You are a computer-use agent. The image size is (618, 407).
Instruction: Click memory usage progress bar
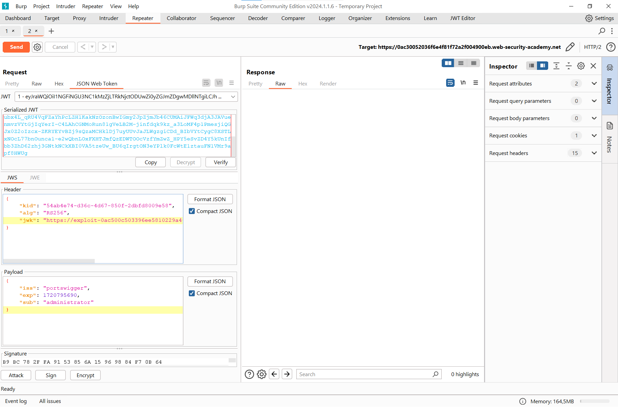point(595,401)
